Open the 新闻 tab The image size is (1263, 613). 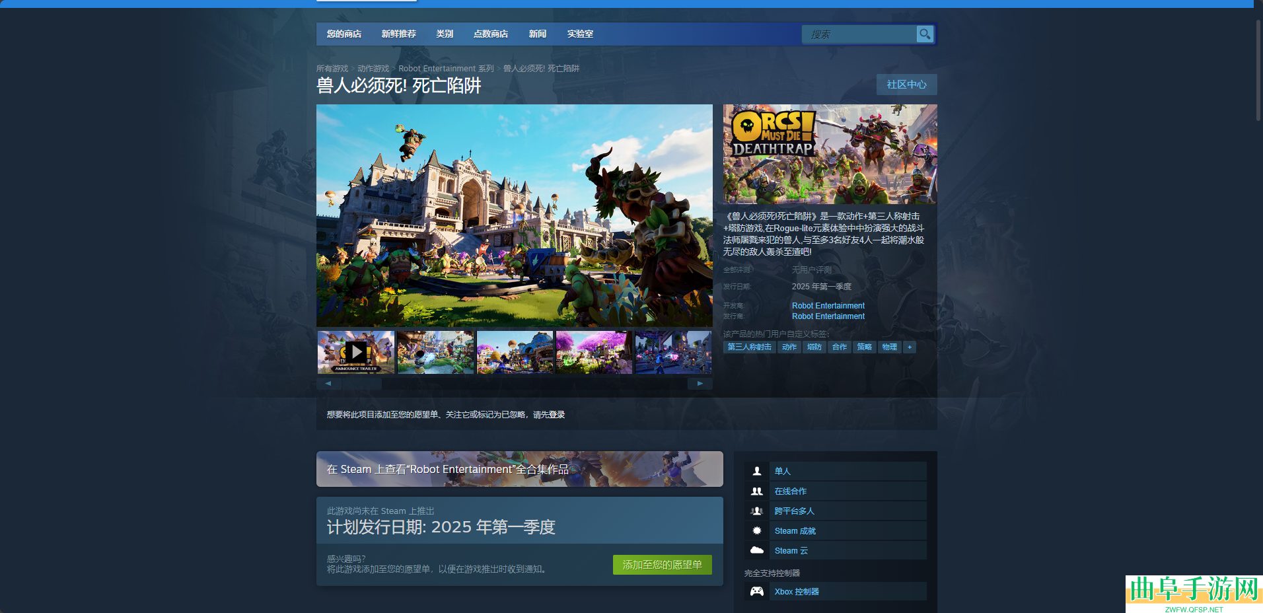tap(538, 34)
